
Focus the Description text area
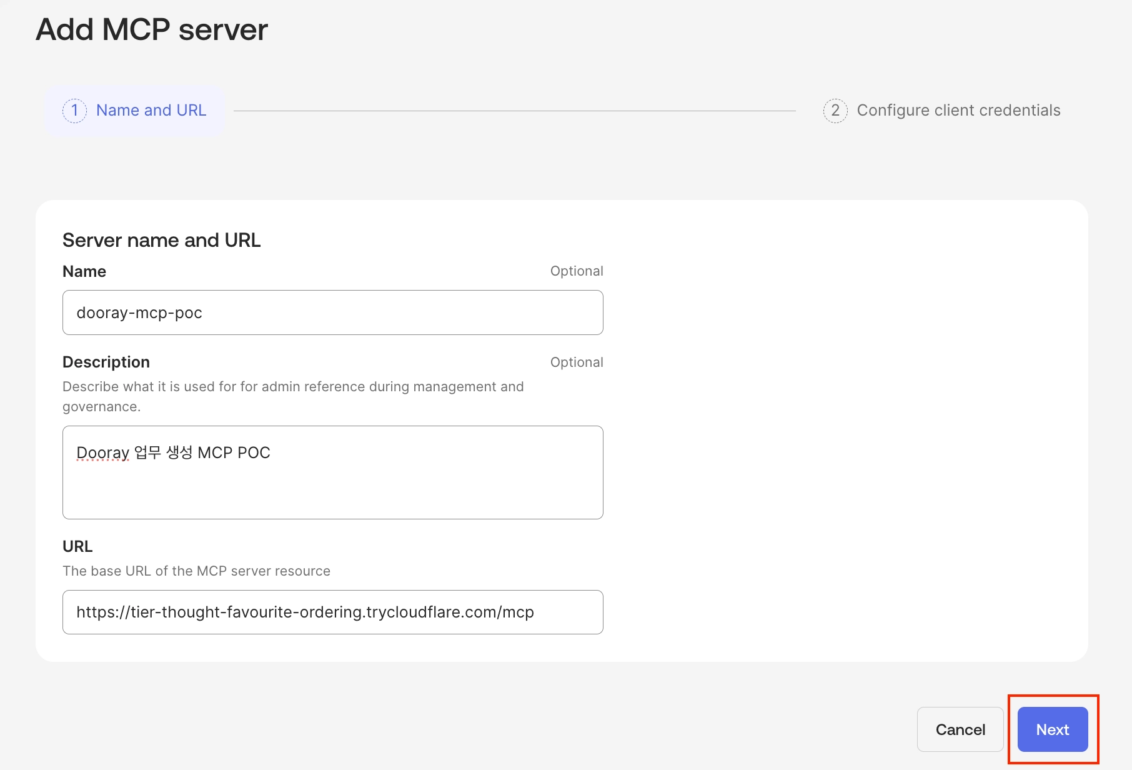pyautogui.click(x=333, y=472)
